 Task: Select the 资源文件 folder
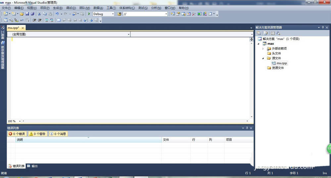[x=275, y=68]
